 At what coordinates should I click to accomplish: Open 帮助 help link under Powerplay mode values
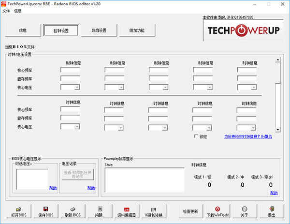(274, 193)
